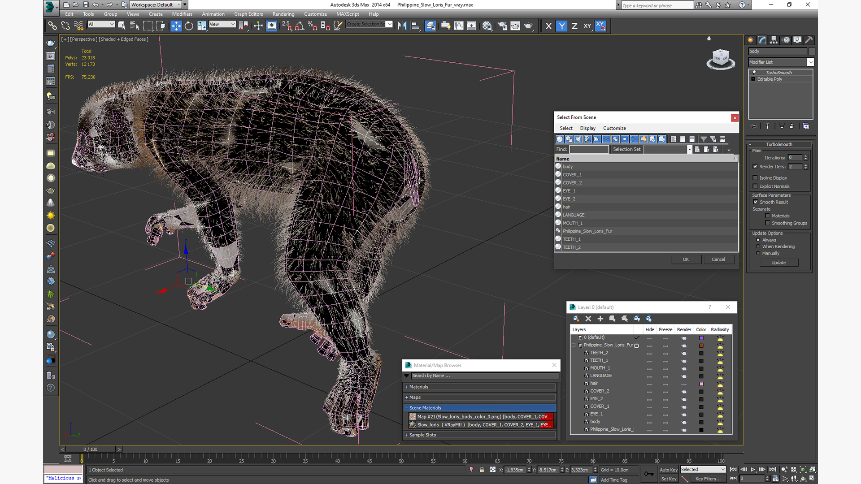
Task: Toggle the Angle Snap icon
Action: [x=300, y=26]
